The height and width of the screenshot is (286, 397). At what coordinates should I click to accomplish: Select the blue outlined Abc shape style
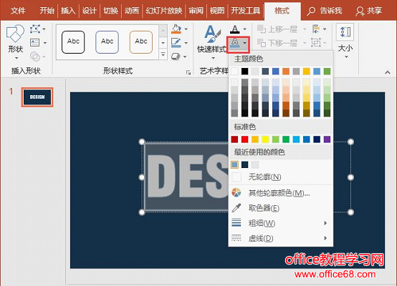click(107, 42)
